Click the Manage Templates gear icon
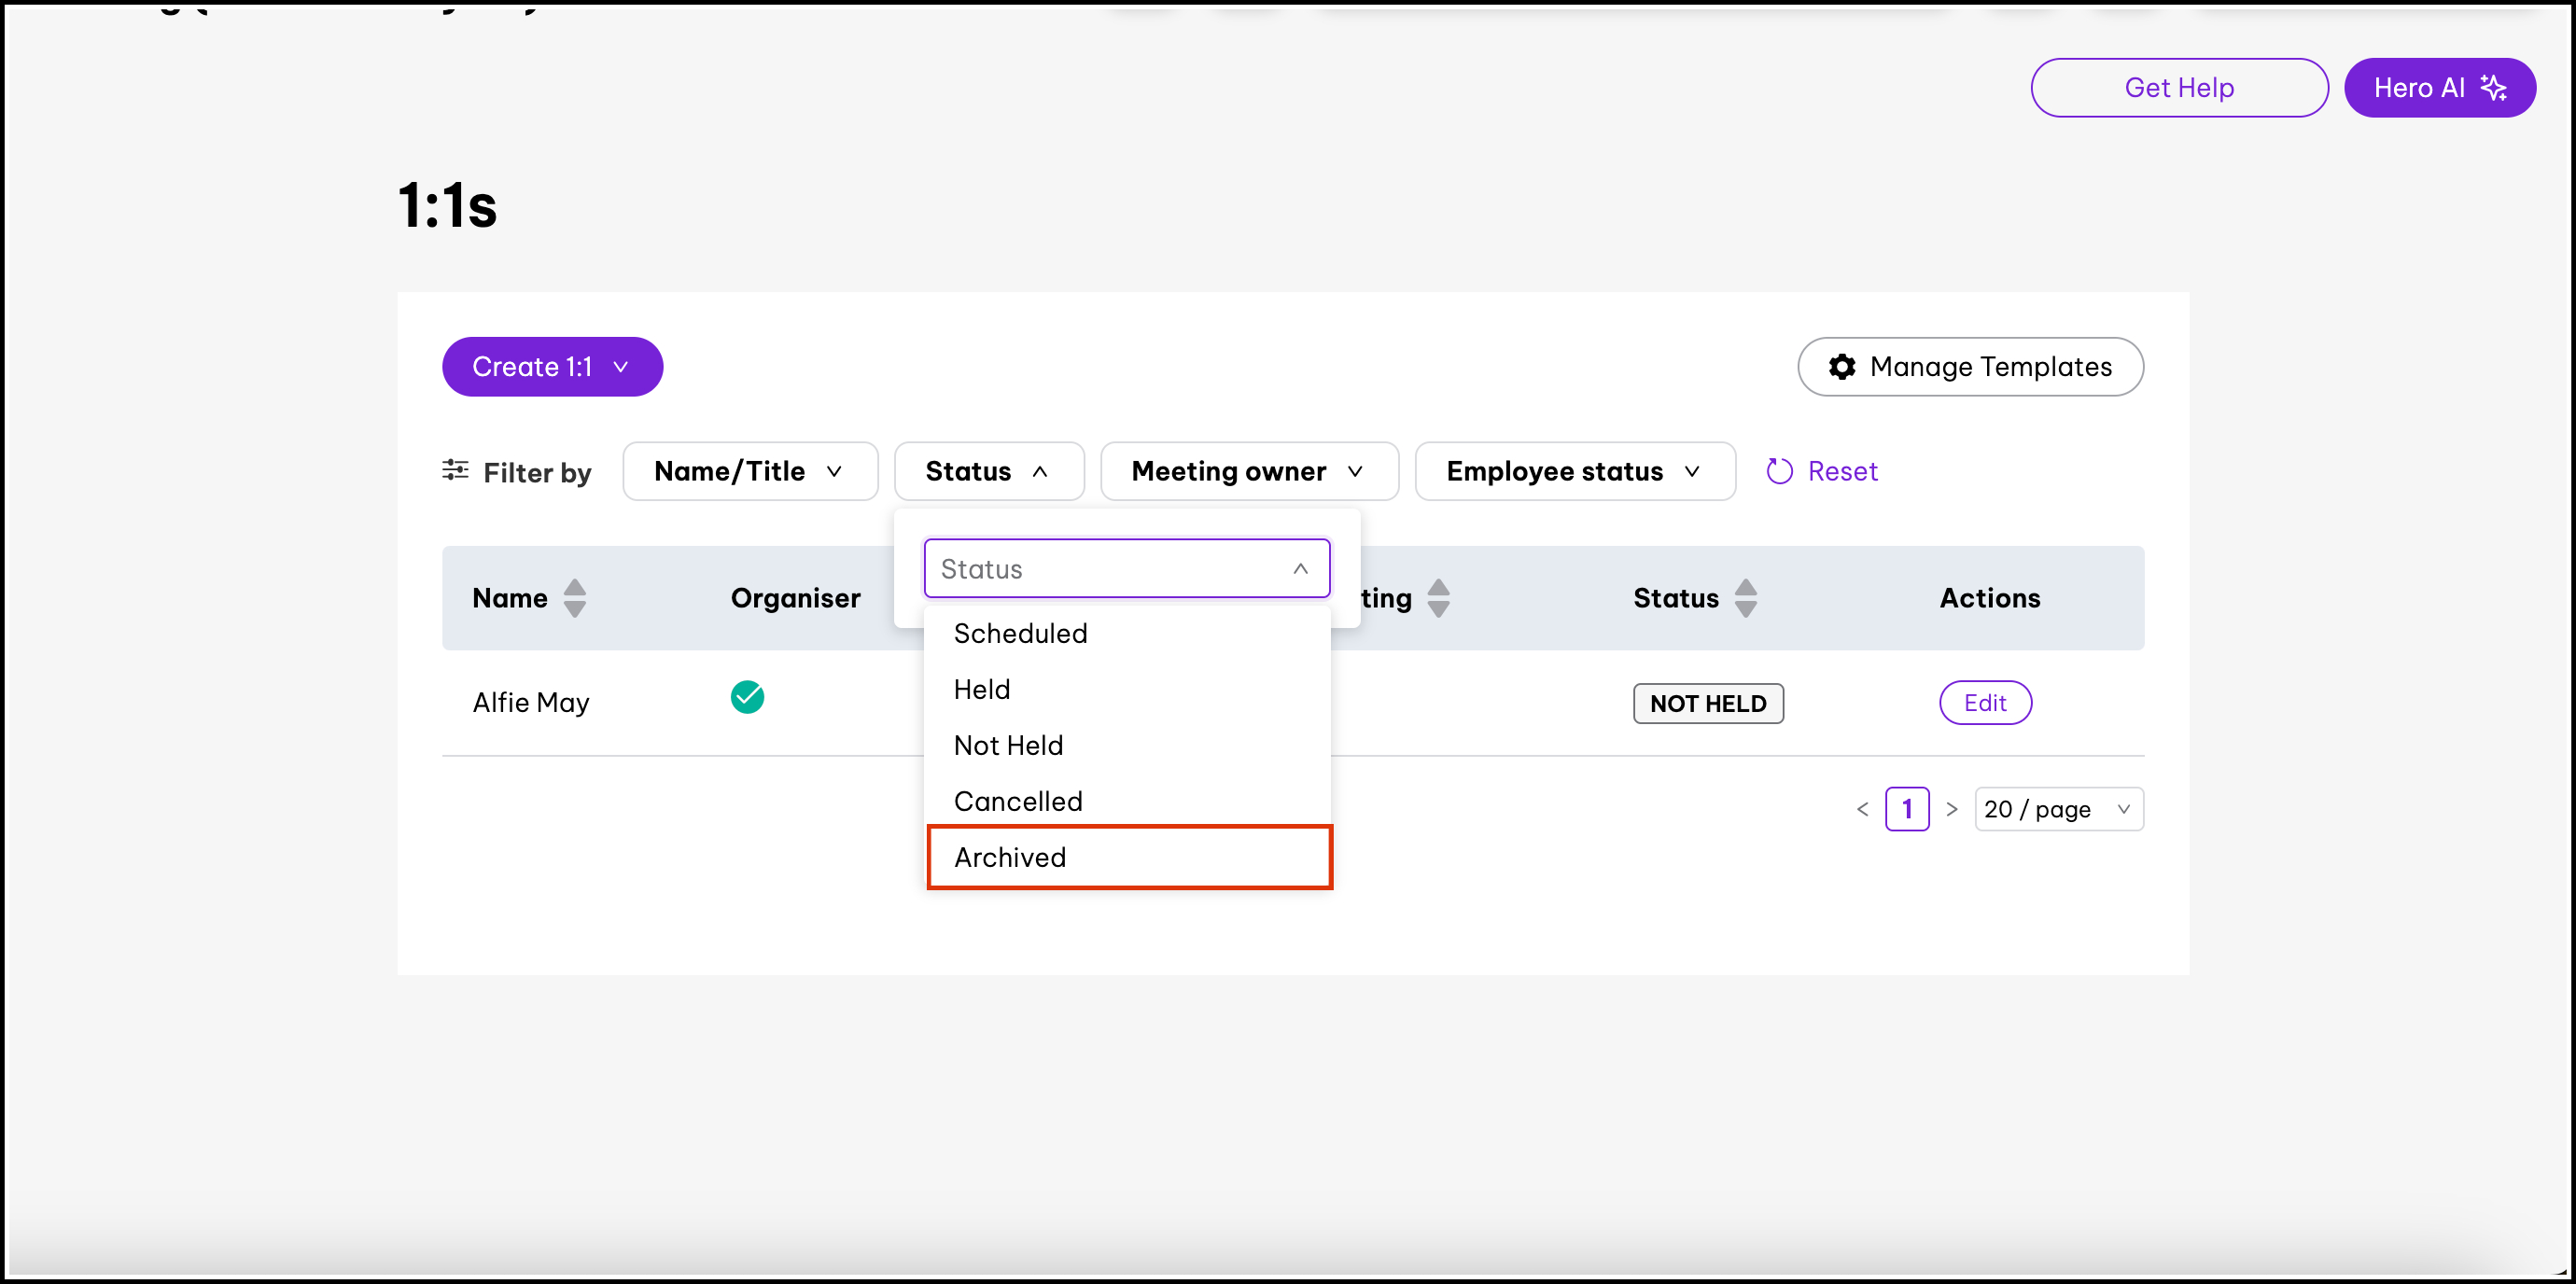The image size is (2576, 1284). pos(1842,367)
